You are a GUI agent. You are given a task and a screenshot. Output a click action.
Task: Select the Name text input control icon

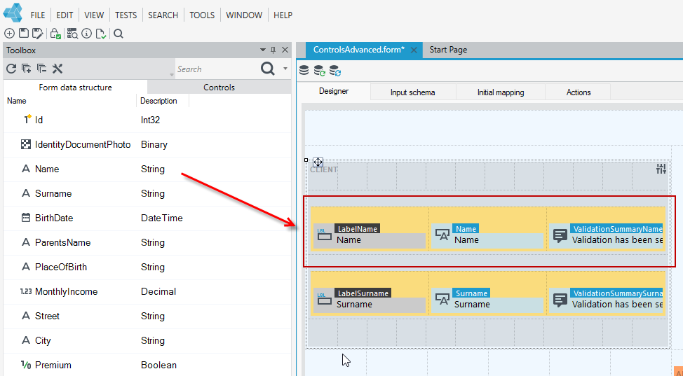(442, 235)
